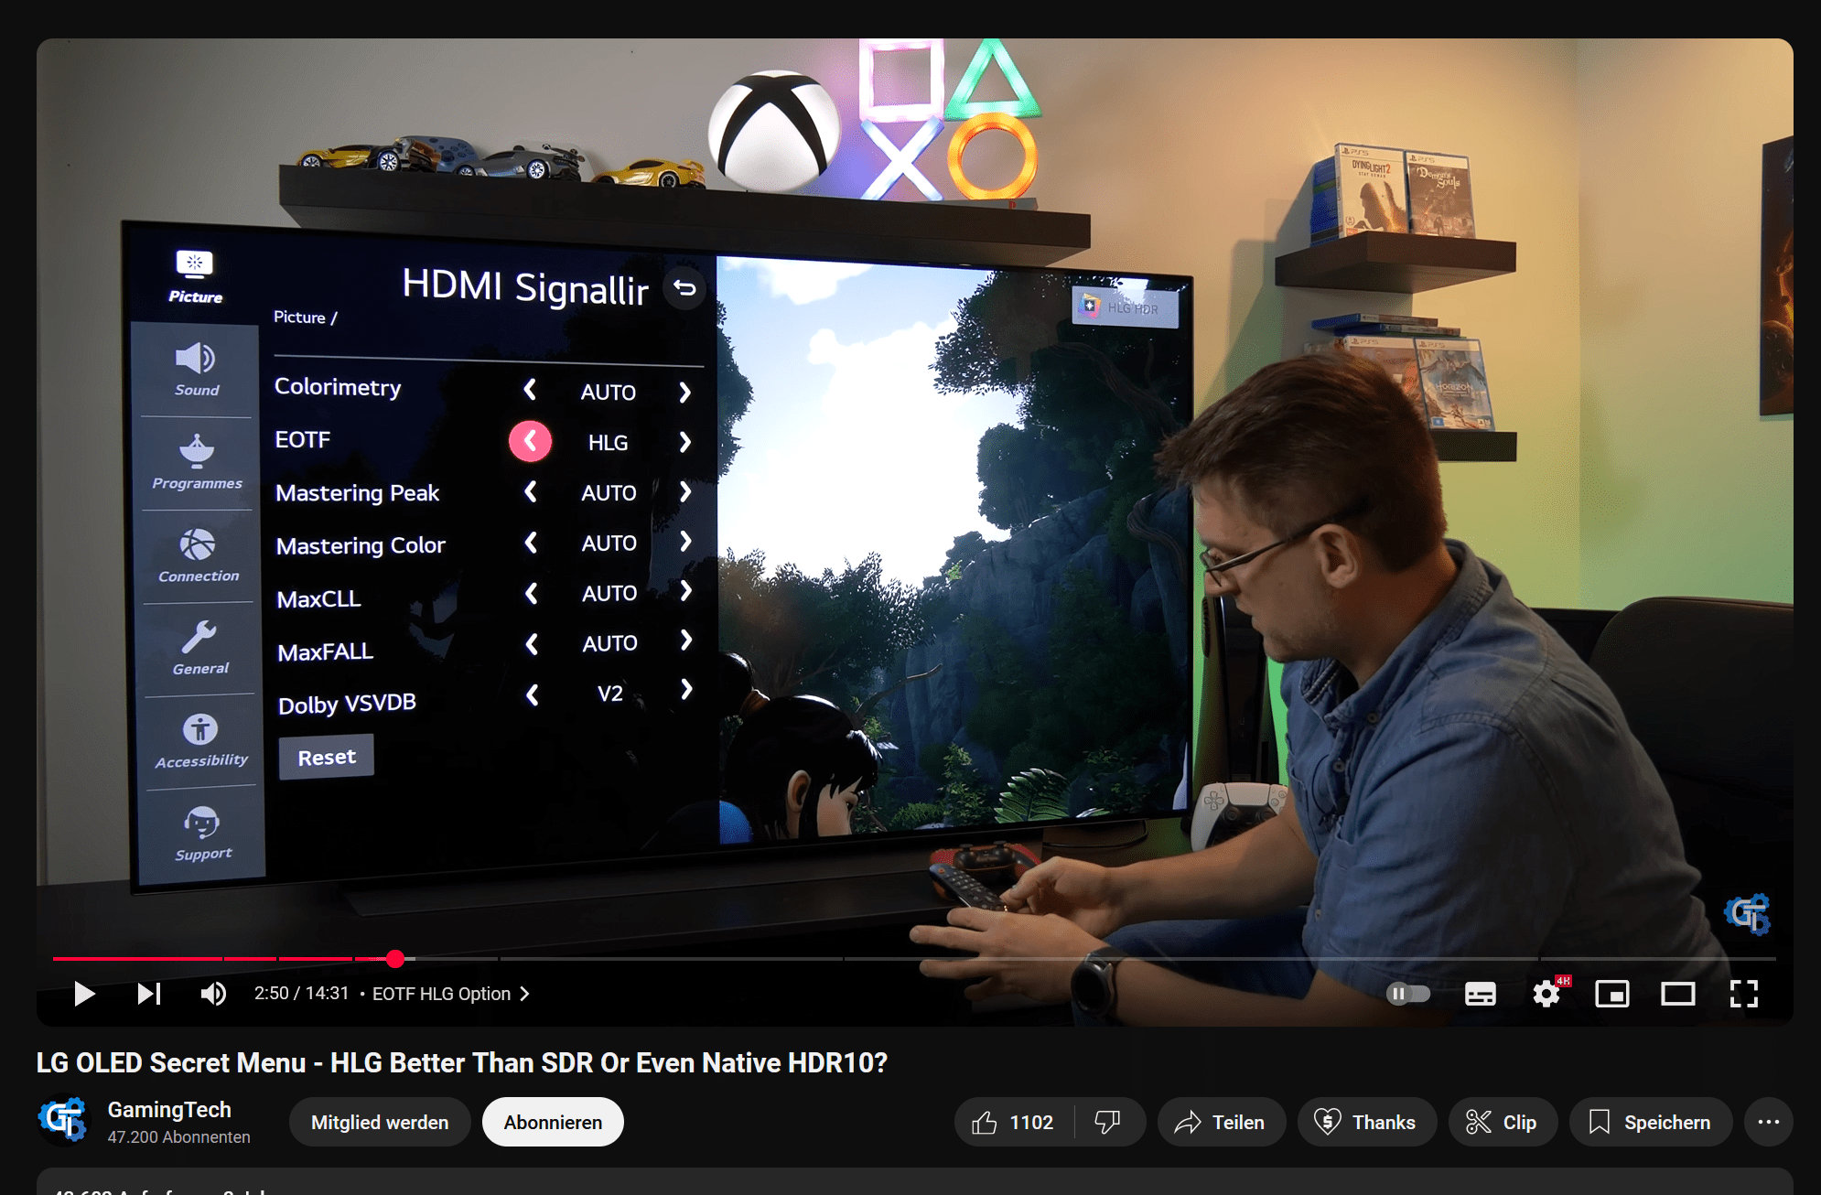Image resolution: width=1821 pixels, height=1195 pixels.
Task: Click the Thanks button
Action: click(x=1366, y=1123)
